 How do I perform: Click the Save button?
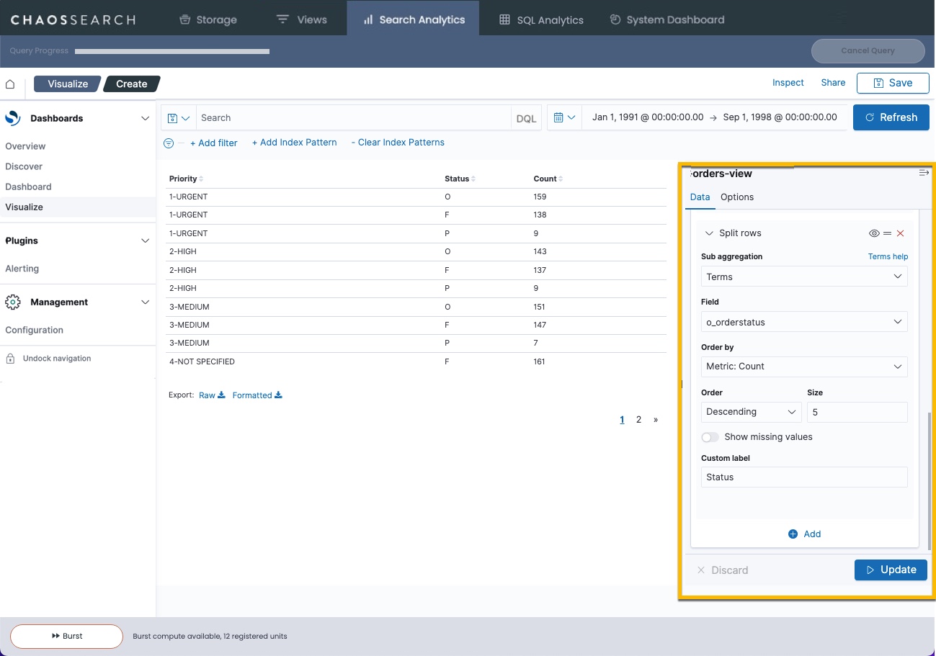(893, 83)
